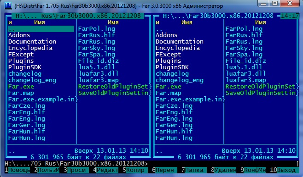
Task: Select the Documentation folder in the left panel
Action: pyautogui.click(x=32, y=42)
